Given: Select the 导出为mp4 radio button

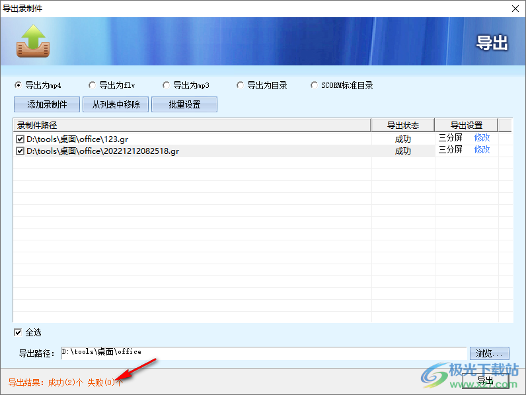Looking at the screenshot, I should coord(19,85).
